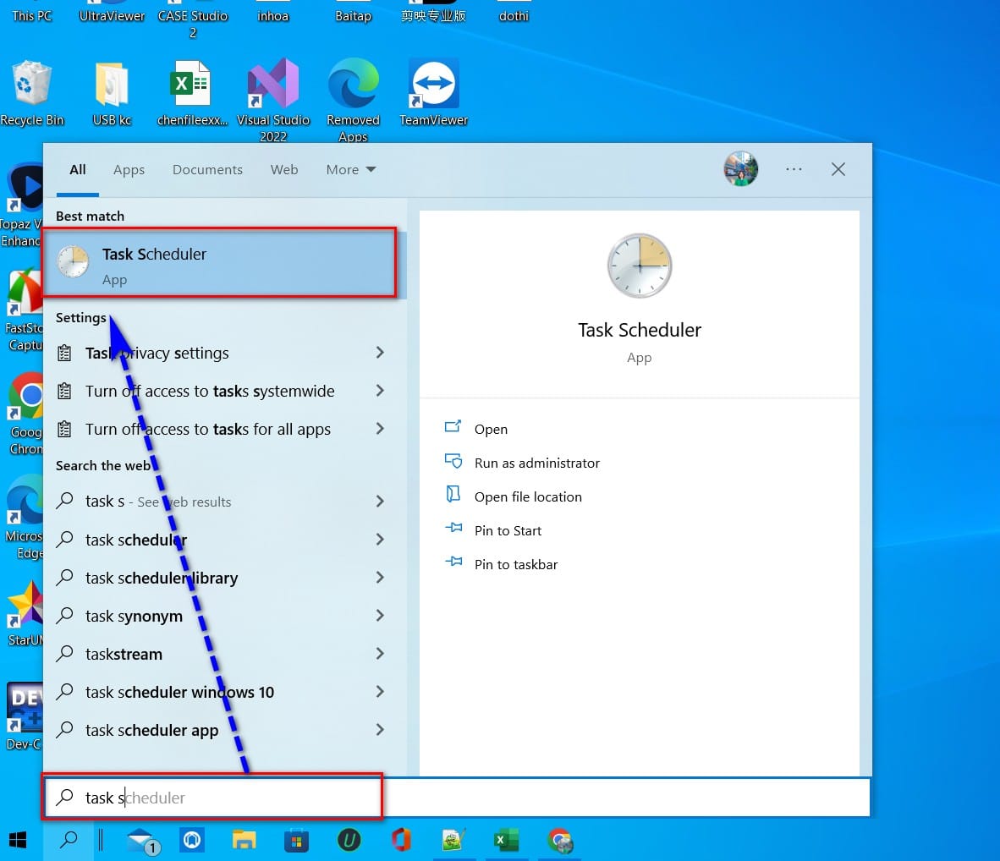Expand arrow for 'taskstream' suggestion
Viewport: 1000px width, 861px height.
click(x=380, y=654)
